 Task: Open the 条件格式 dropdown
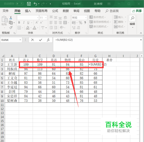(x=97, y=17)
